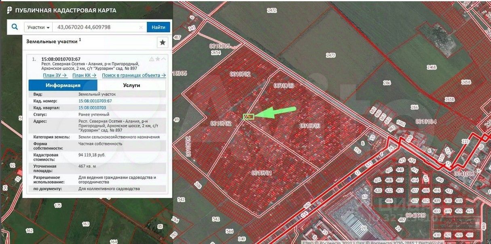Collapse the parcel result with chevron
The width and height of the screenshot is (491, 244).
pyautogui.click(x=163, y=59)
